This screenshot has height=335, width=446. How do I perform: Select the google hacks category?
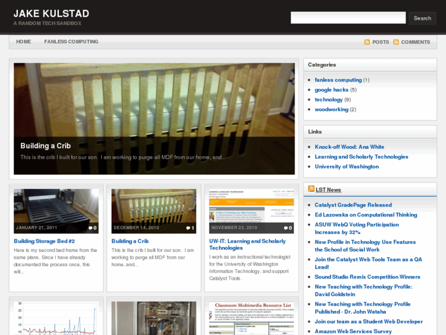(x=331, y=90)
